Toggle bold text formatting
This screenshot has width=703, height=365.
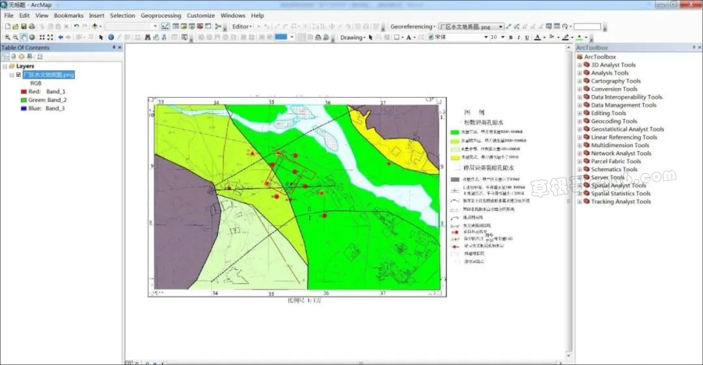[x=510, y=38]
